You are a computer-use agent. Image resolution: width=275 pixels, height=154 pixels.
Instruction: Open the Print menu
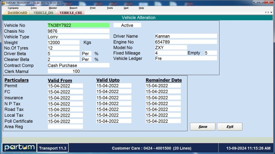coord(93,8)
